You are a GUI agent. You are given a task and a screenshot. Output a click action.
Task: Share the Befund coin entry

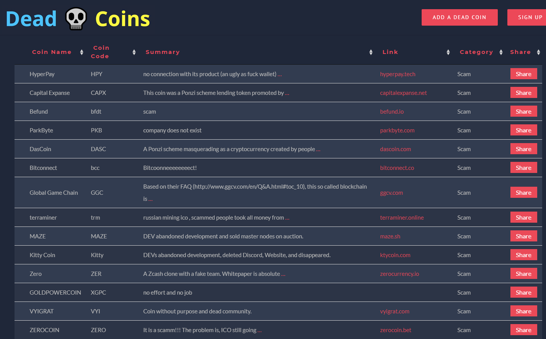pos(523,111)
